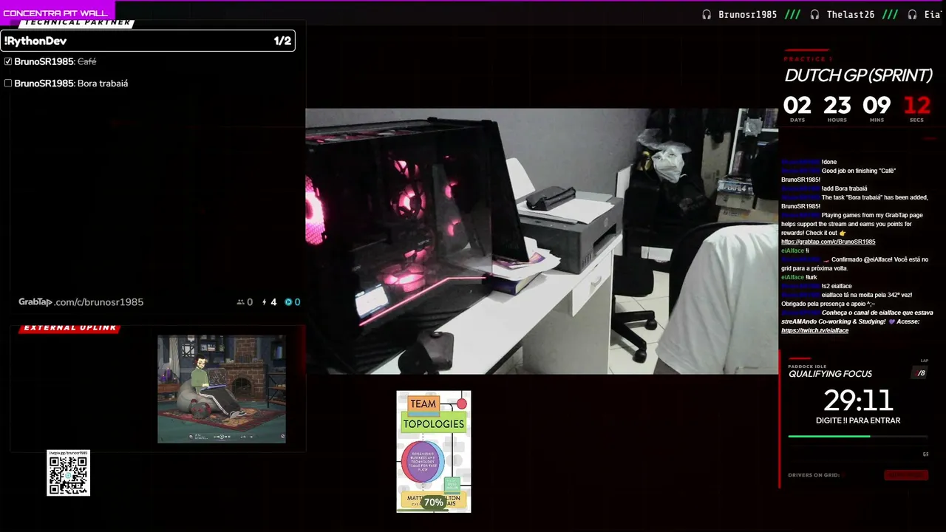The image size is (946, 532).
Task: Click the "!s2 eialface" chat message
Action: [x=837, y=286]
